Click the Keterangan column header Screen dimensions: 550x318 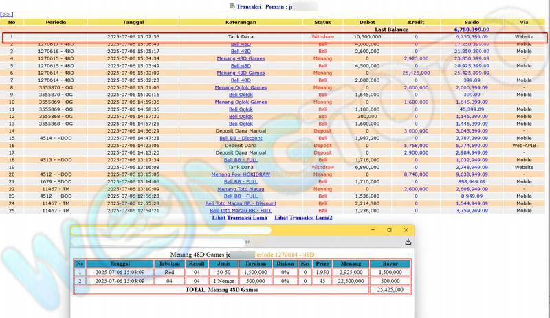pyautogui.click(x=241, y=22)
